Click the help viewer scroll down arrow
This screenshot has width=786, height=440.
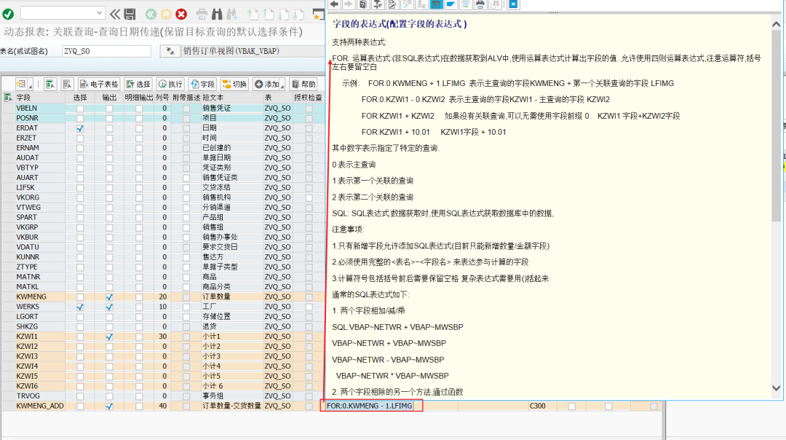(x=776, y=388)
